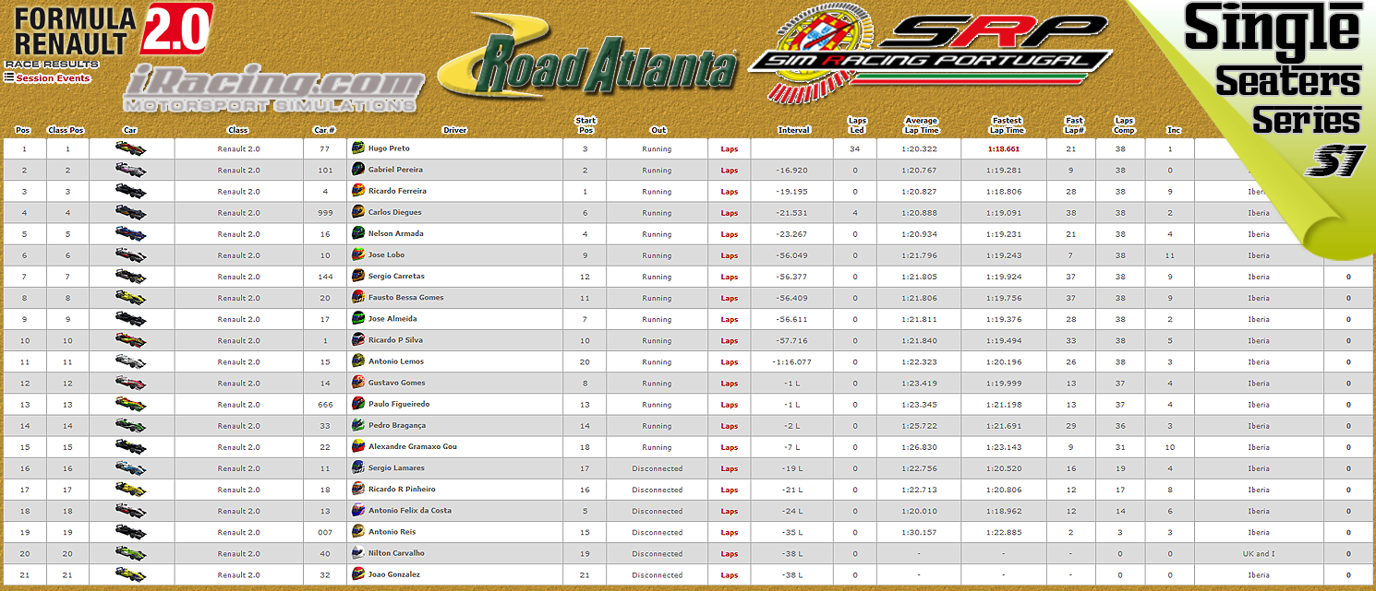
Task: Open Laps link in Ricardo Ferreira's row
Action: [730, 192]
